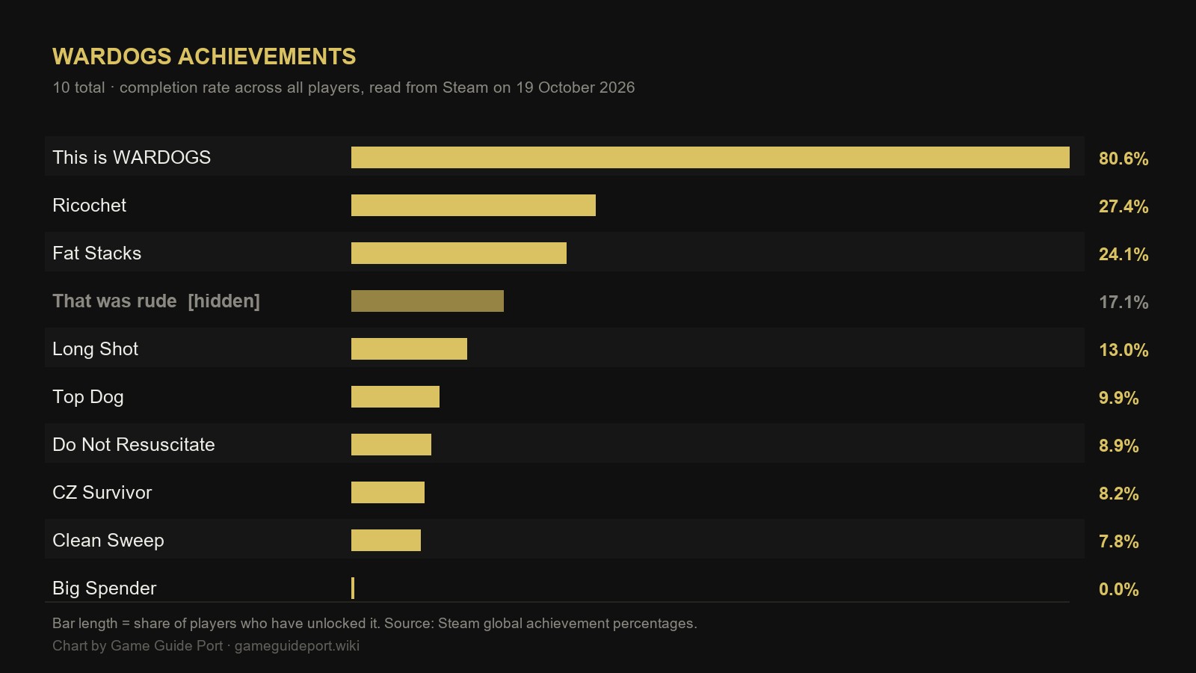Click the bar for This is WARDOGS
The width and height of the screenshot is (1196, 673).
[x=710, y=158]
